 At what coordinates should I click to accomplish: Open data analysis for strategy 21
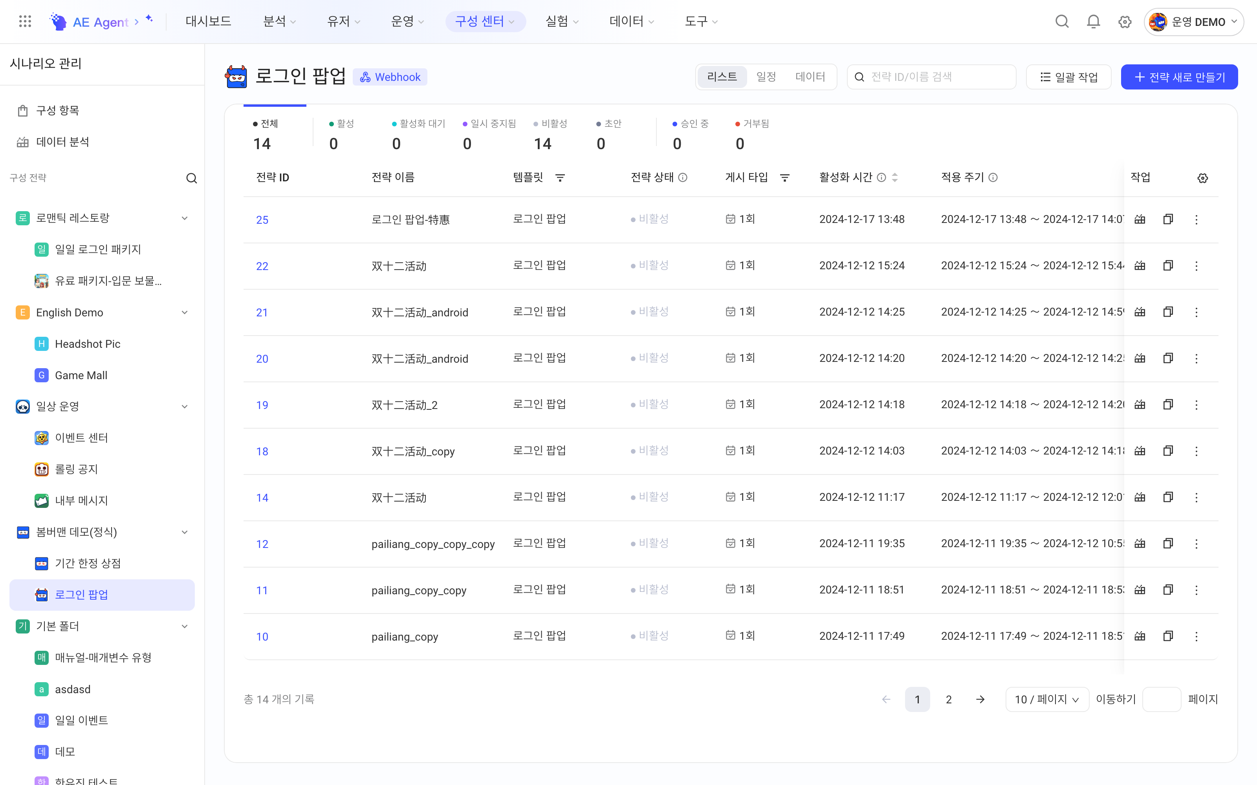click(x=1140, y=312)
